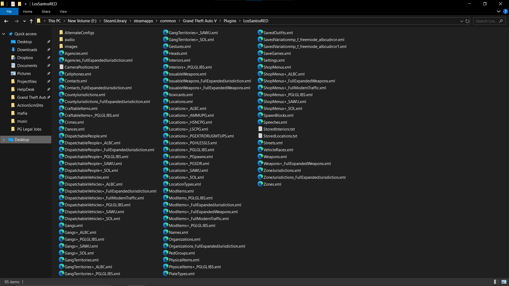This screenshot has width=509, height=286.
Task: Open the audio folder icon
Action: (61, 39)
